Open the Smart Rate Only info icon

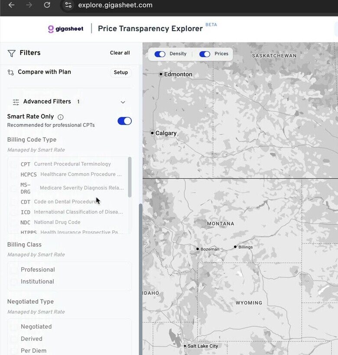click(61, 117)
